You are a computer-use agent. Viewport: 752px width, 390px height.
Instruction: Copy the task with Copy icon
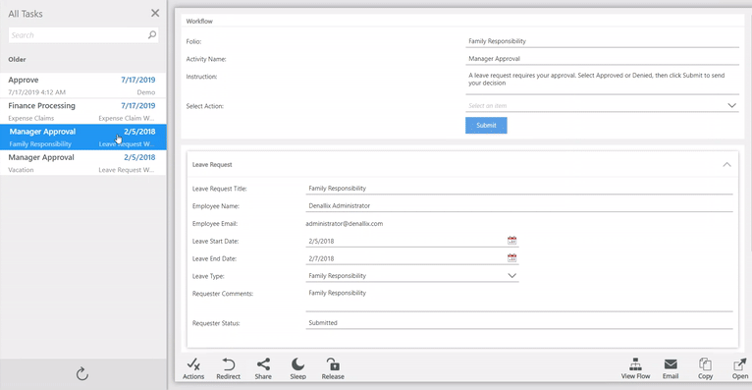705,368
